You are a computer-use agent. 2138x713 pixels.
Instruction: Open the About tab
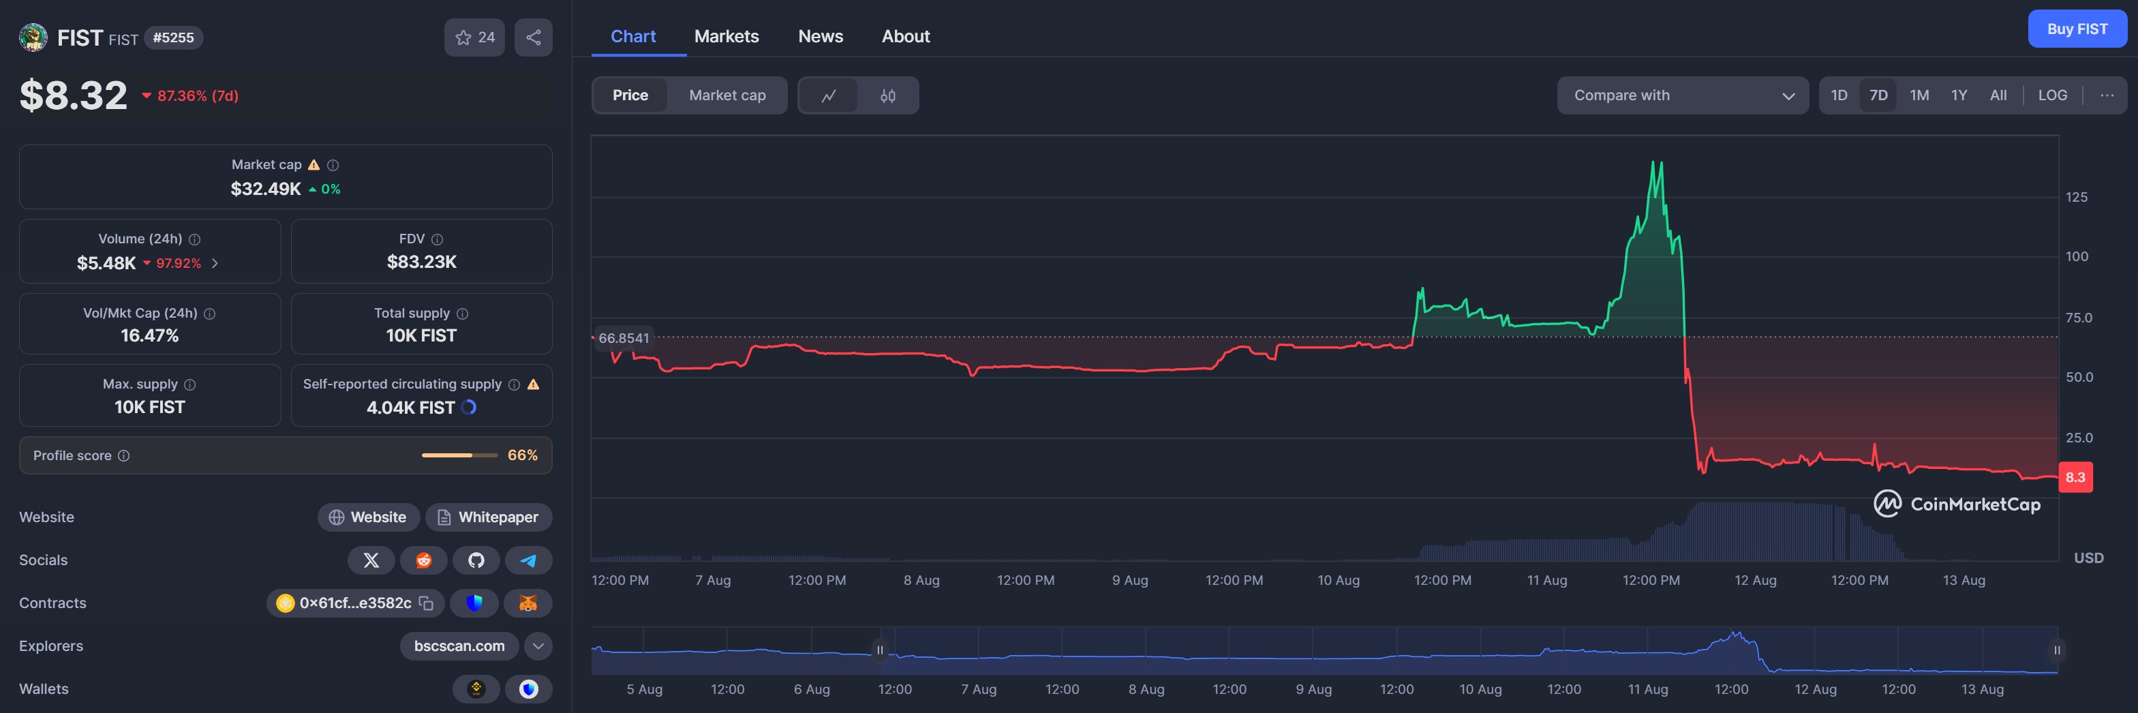click(904, 37)
